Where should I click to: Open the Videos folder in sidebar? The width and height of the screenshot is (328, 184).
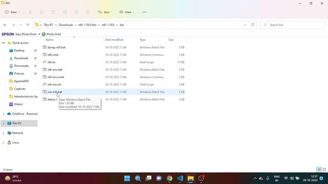[18, 104]
